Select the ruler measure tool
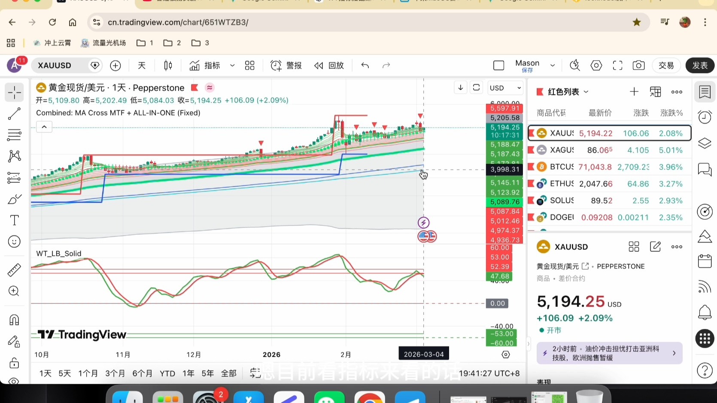Screen dimensions: 717x403 tap(14, 270)
